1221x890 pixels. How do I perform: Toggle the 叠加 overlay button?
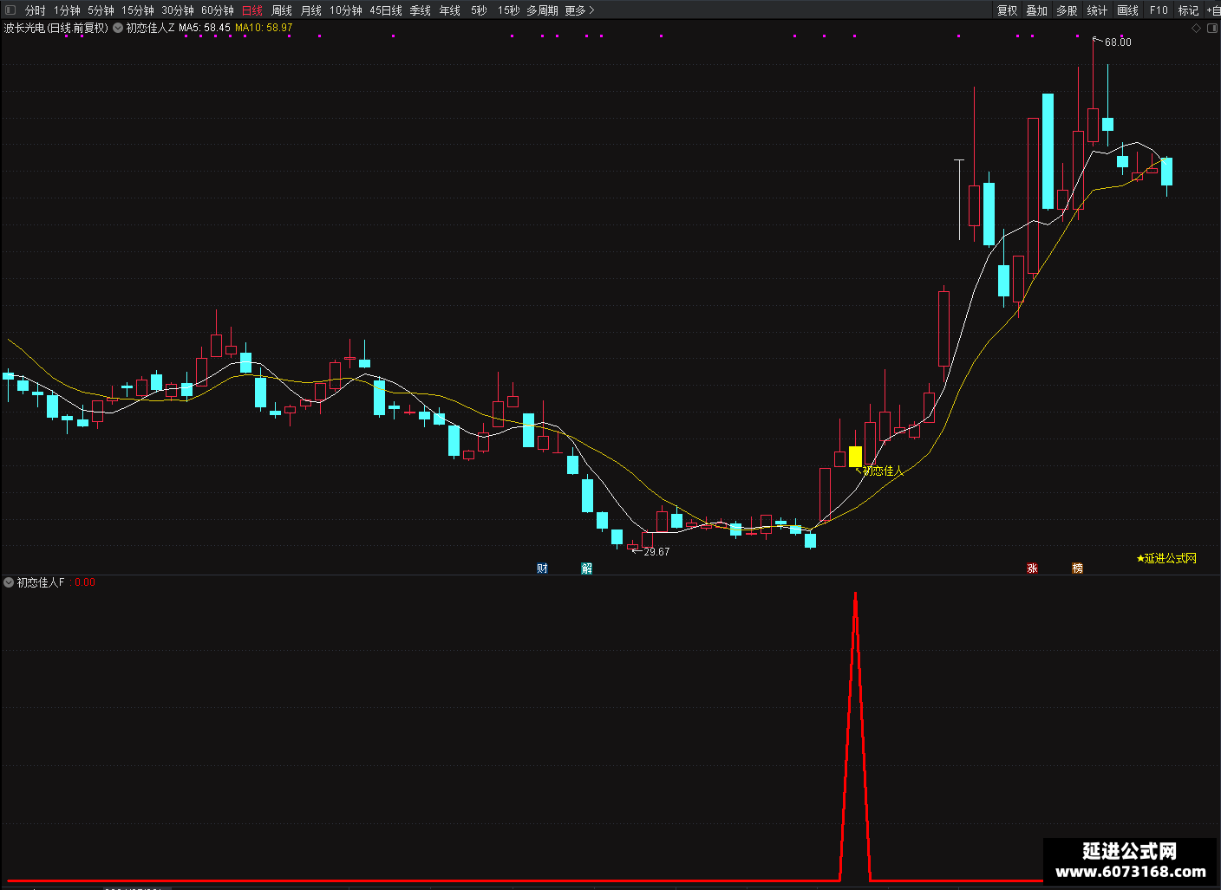tap(1036, 10)
